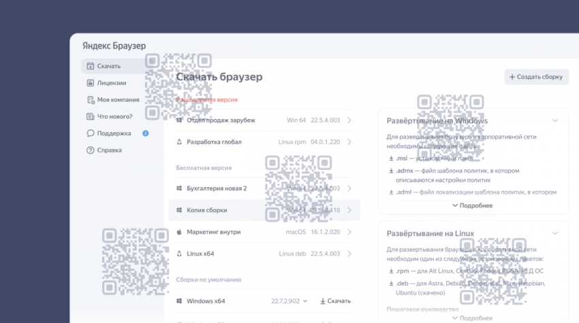Open the Linux x64 deb build row arrow
Screen dimensions: 579x323
349,254
